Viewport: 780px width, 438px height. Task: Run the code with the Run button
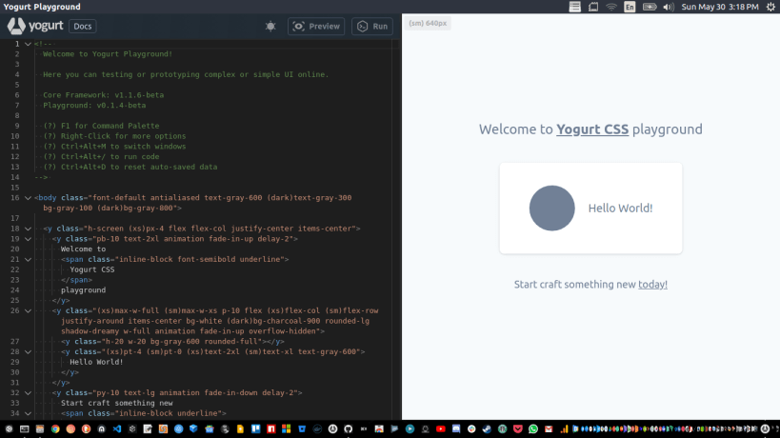point(372,27)
